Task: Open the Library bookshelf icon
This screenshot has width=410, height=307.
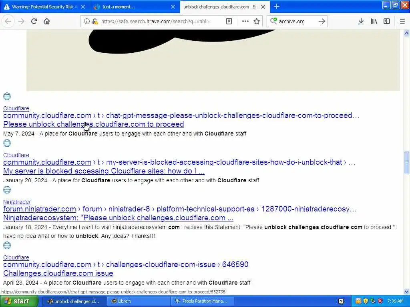Action: coord(374,22)
